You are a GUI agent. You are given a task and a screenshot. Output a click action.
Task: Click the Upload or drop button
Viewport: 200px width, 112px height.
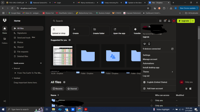[60, 31]
